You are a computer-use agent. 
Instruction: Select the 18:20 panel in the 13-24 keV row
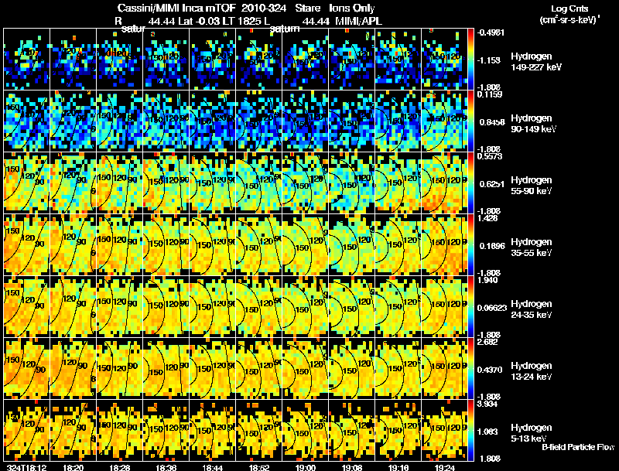[x=73, y=369]
